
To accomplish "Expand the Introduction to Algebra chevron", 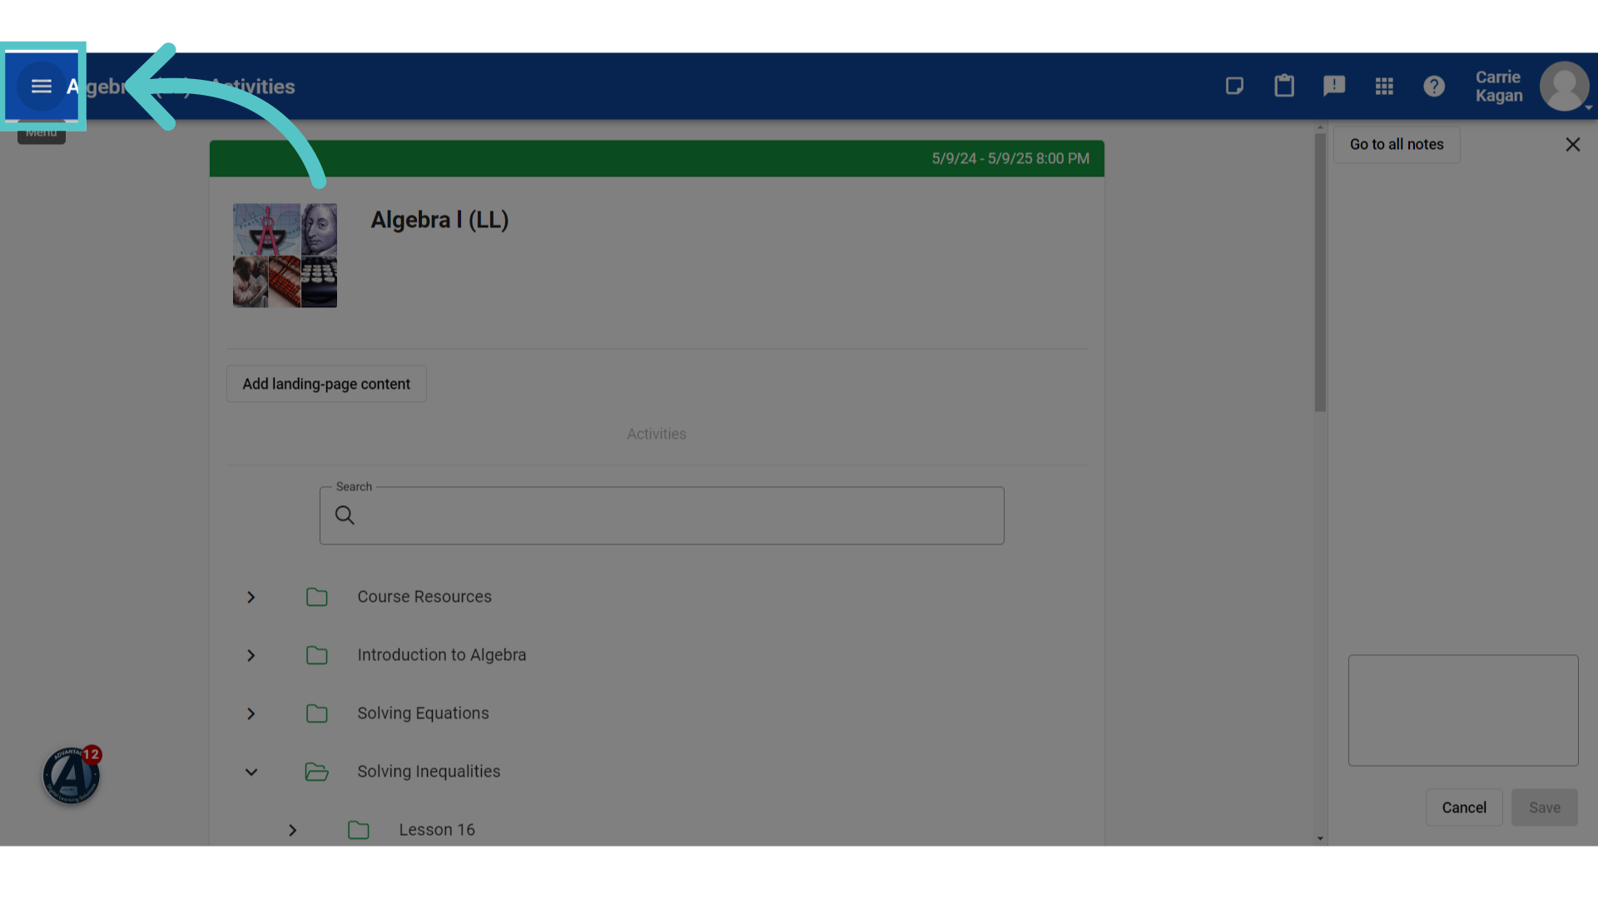I will click(x=251, y=655).
